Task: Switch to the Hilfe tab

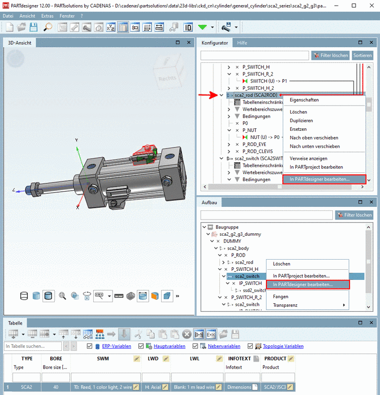Action: [242, 43]
